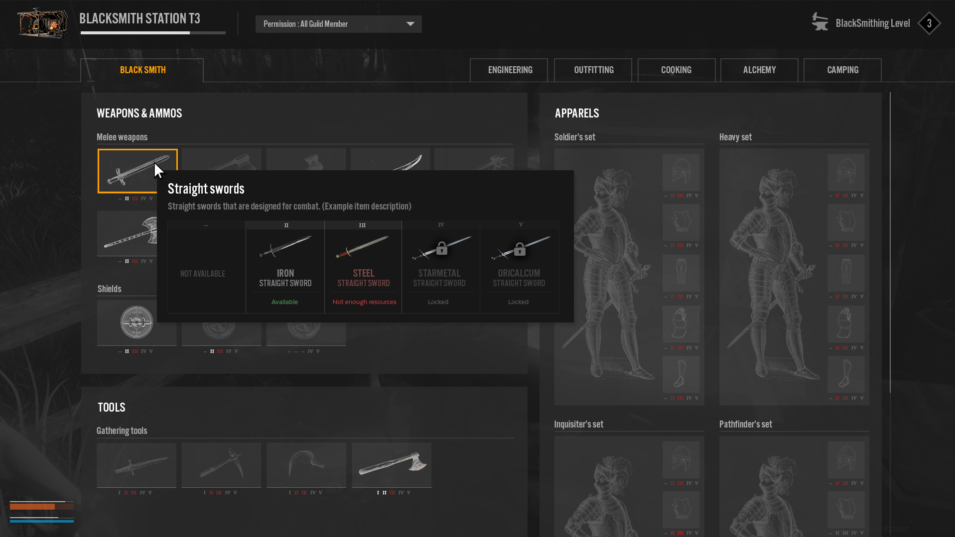Click the BlackSmithing Level 3 badge
955x537 pixels.
929,23
